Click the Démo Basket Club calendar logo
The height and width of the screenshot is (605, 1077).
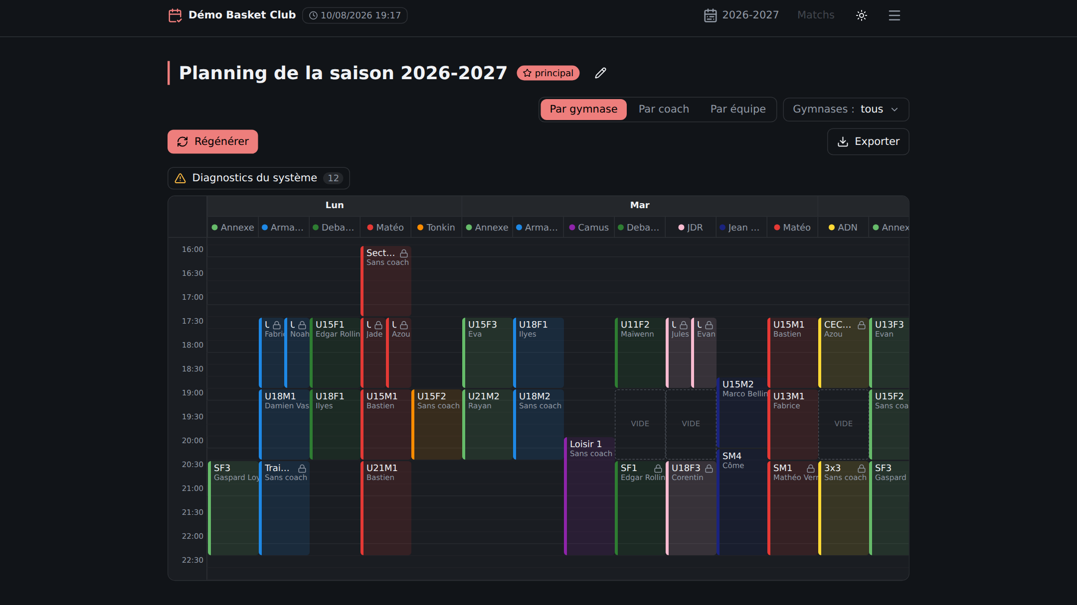pos(175,15)
